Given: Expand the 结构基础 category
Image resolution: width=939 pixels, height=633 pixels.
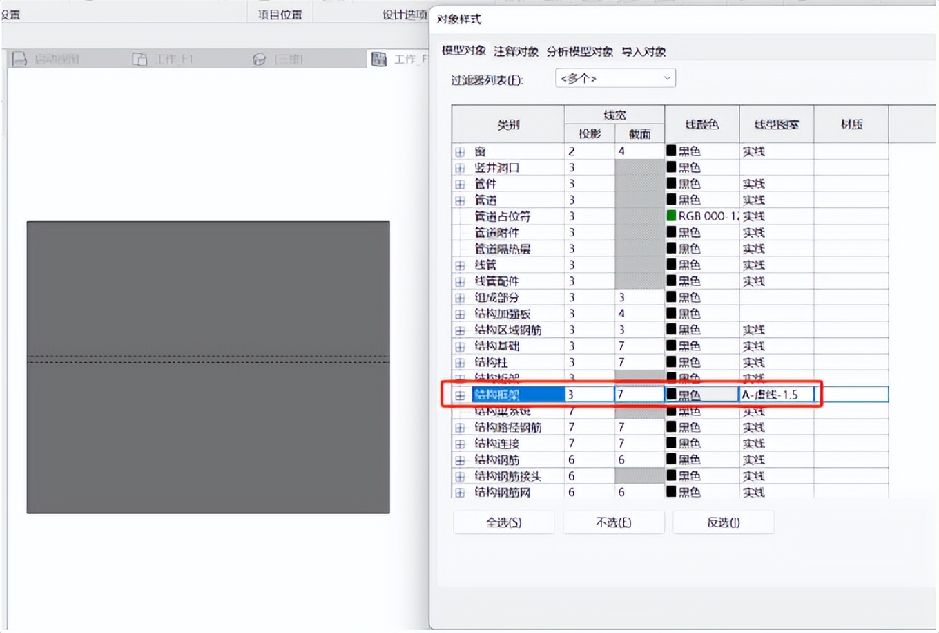Looking at the screenshot, I should [x=460, y=346].
